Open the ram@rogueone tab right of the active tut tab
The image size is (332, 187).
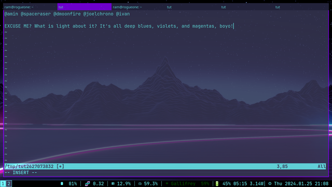(139, 7)
